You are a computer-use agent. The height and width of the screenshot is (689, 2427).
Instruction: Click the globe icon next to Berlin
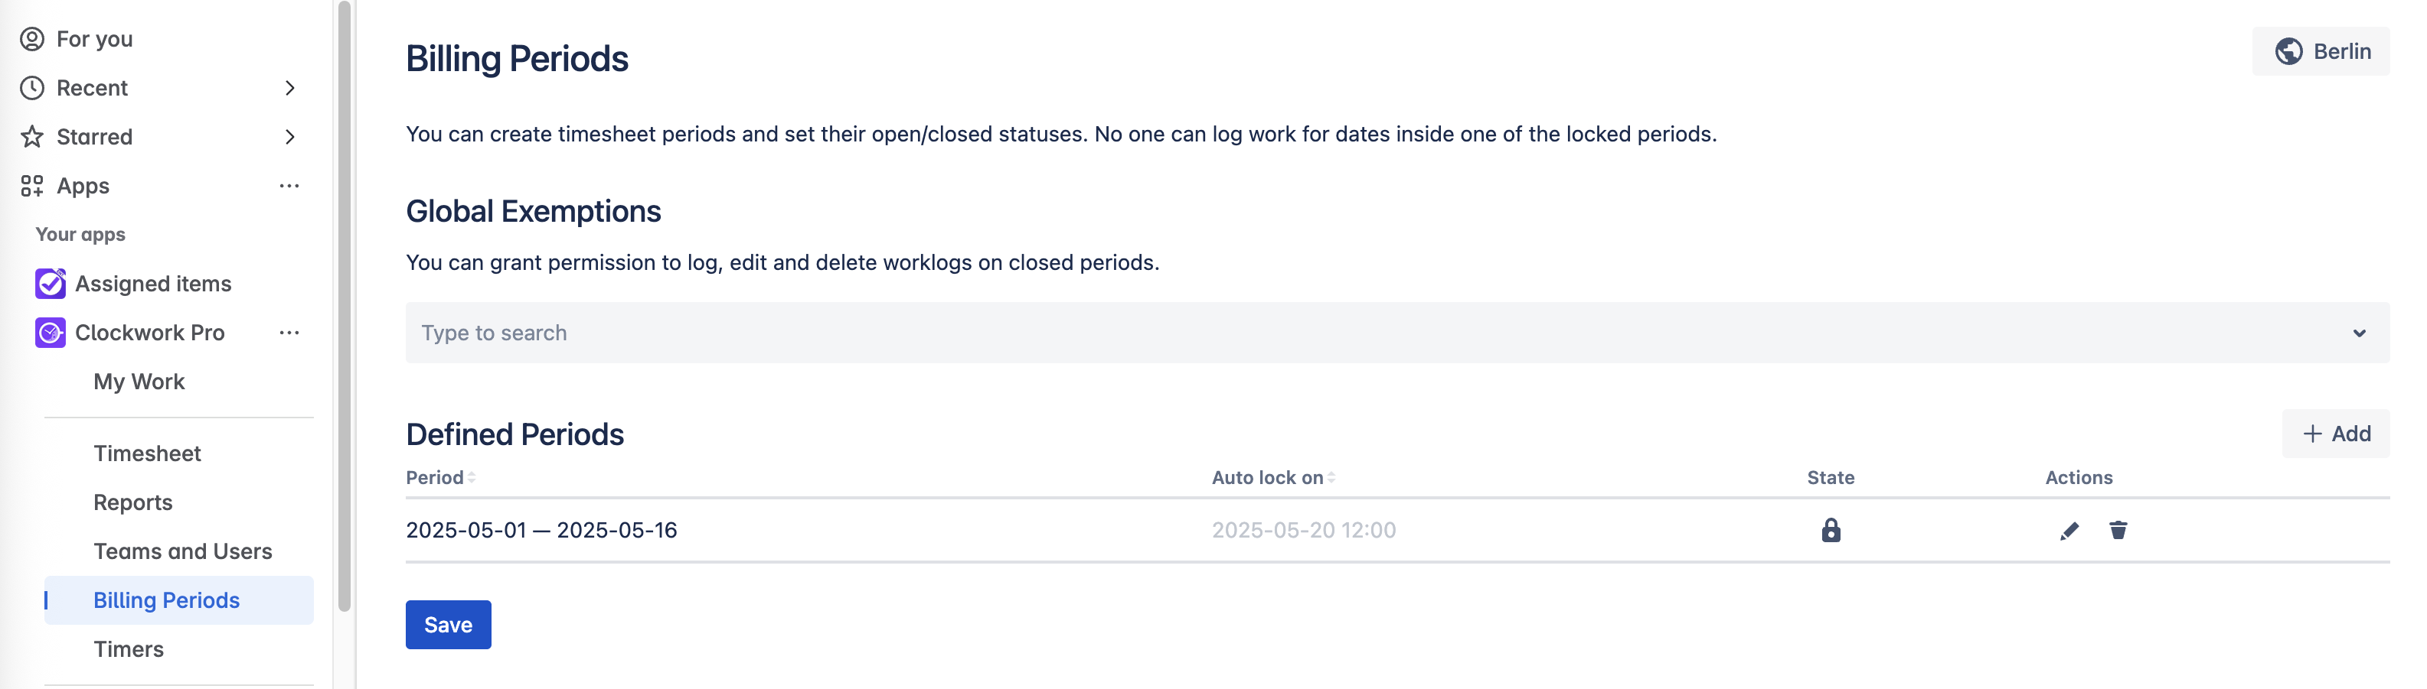point(2288,52)
